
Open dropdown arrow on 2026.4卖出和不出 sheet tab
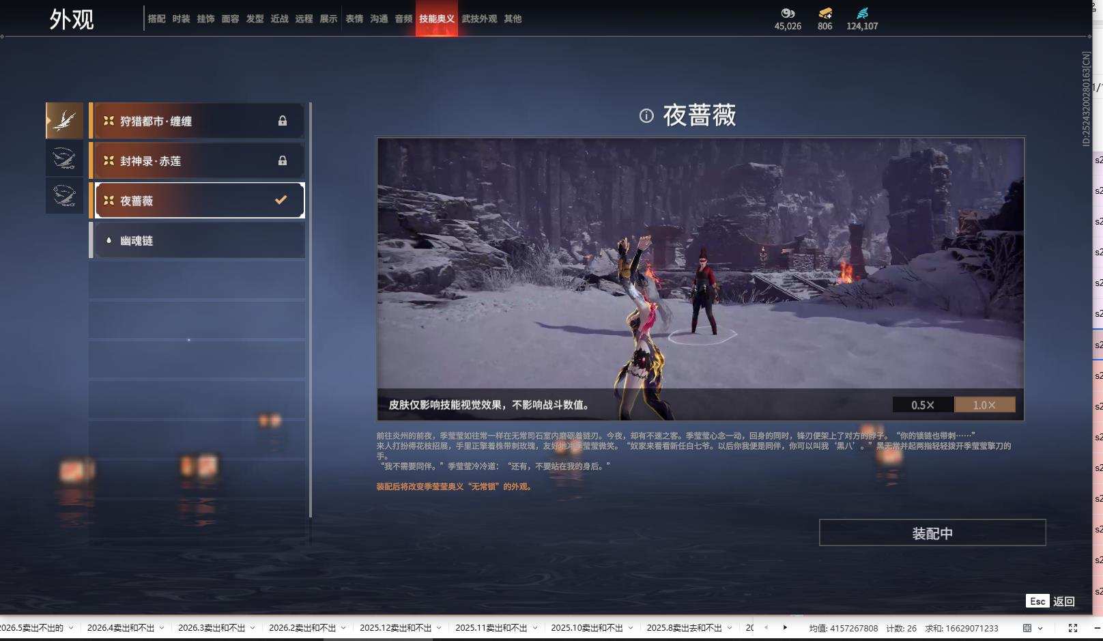(162, 628)
